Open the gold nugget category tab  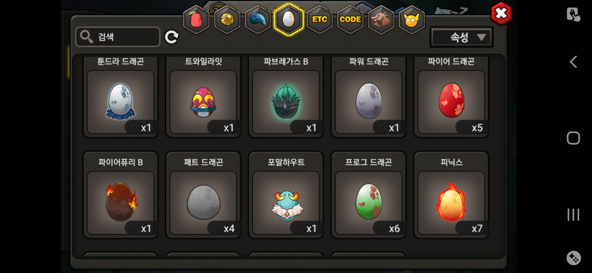click(227, 20)
